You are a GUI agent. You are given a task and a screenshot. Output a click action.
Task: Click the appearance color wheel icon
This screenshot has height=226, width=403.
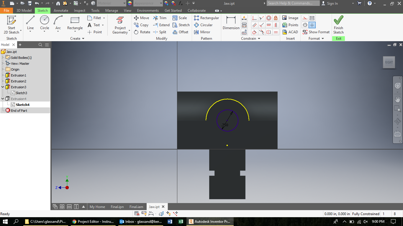coord(130,3)
